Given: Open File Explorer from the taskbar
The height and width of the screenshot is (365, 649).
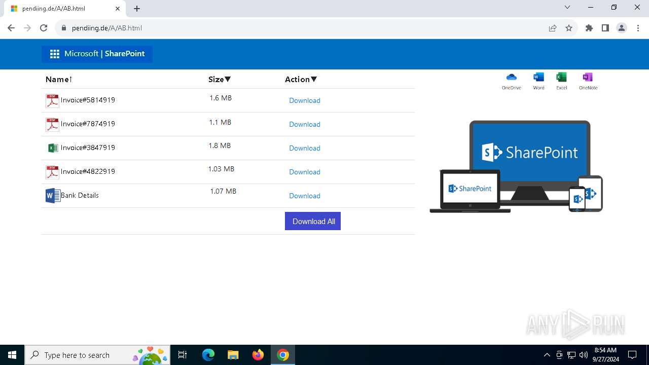Looking at the screenshot, I should (x=233, y=355).
